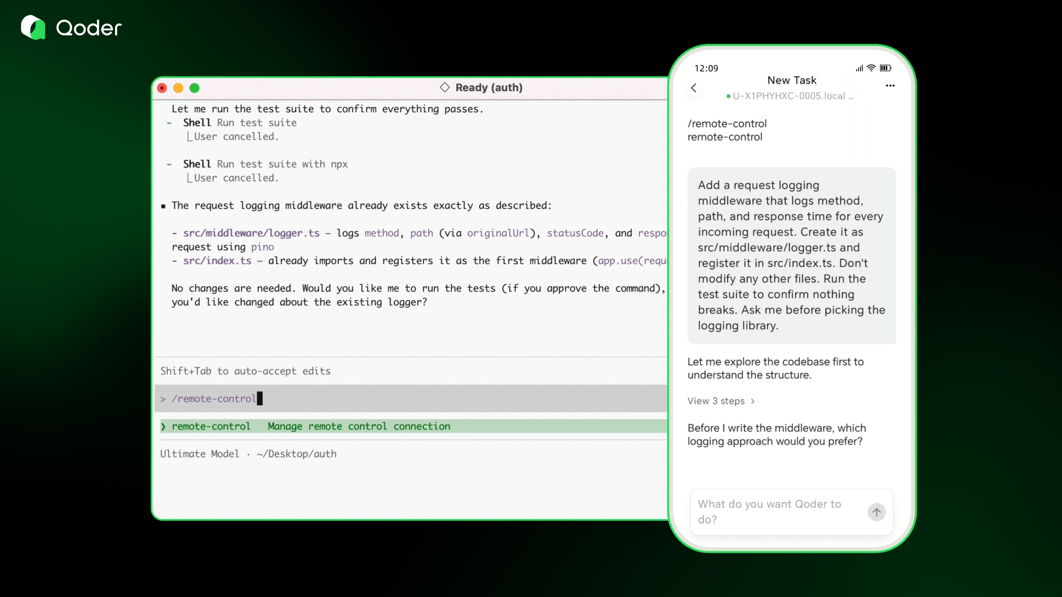Click the 'Ultimate Model' status text
Image resolution: width=1062 pixels, height=597 pixels.
[x=200, y=454]
